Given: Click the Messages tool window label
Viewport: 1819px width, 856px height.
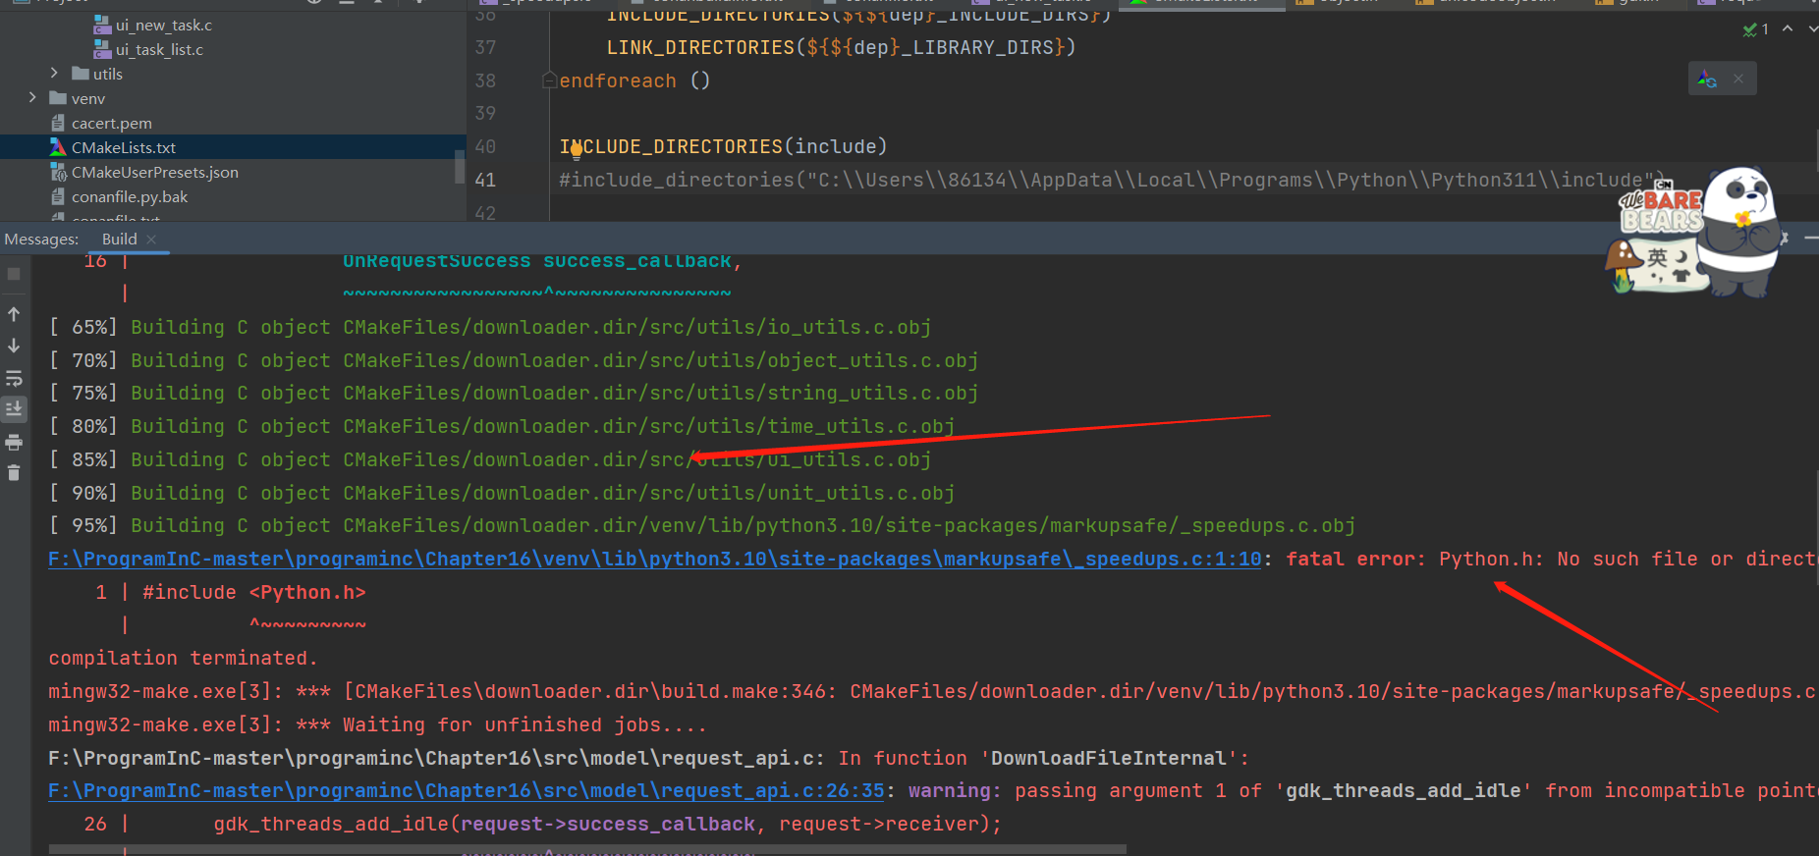Looking at the screenshot, I should (x=41, y=239).
